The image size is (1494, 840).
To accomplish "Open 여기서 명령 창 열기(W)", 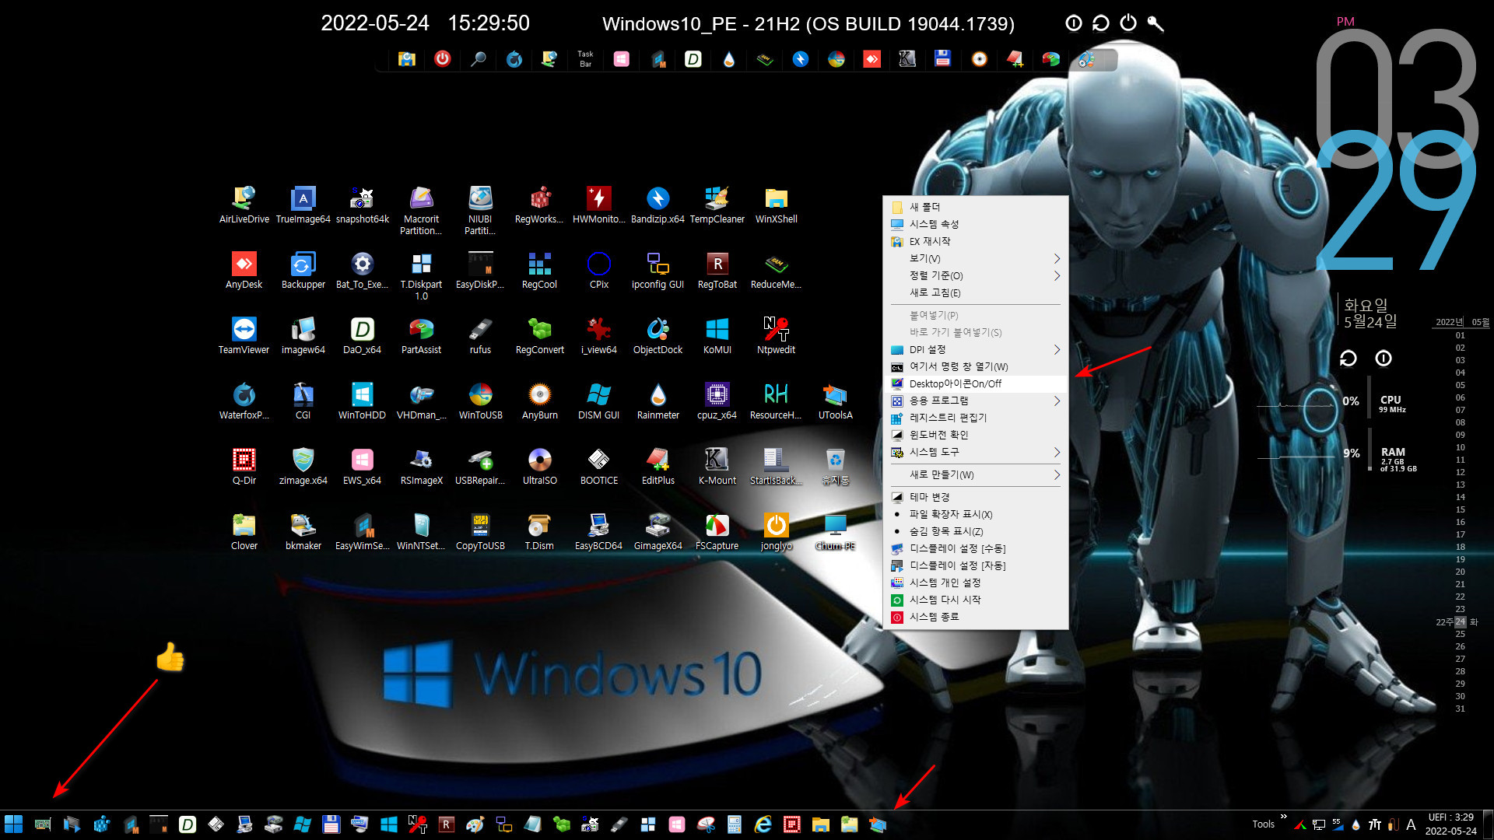I will [x=976, y=366].
